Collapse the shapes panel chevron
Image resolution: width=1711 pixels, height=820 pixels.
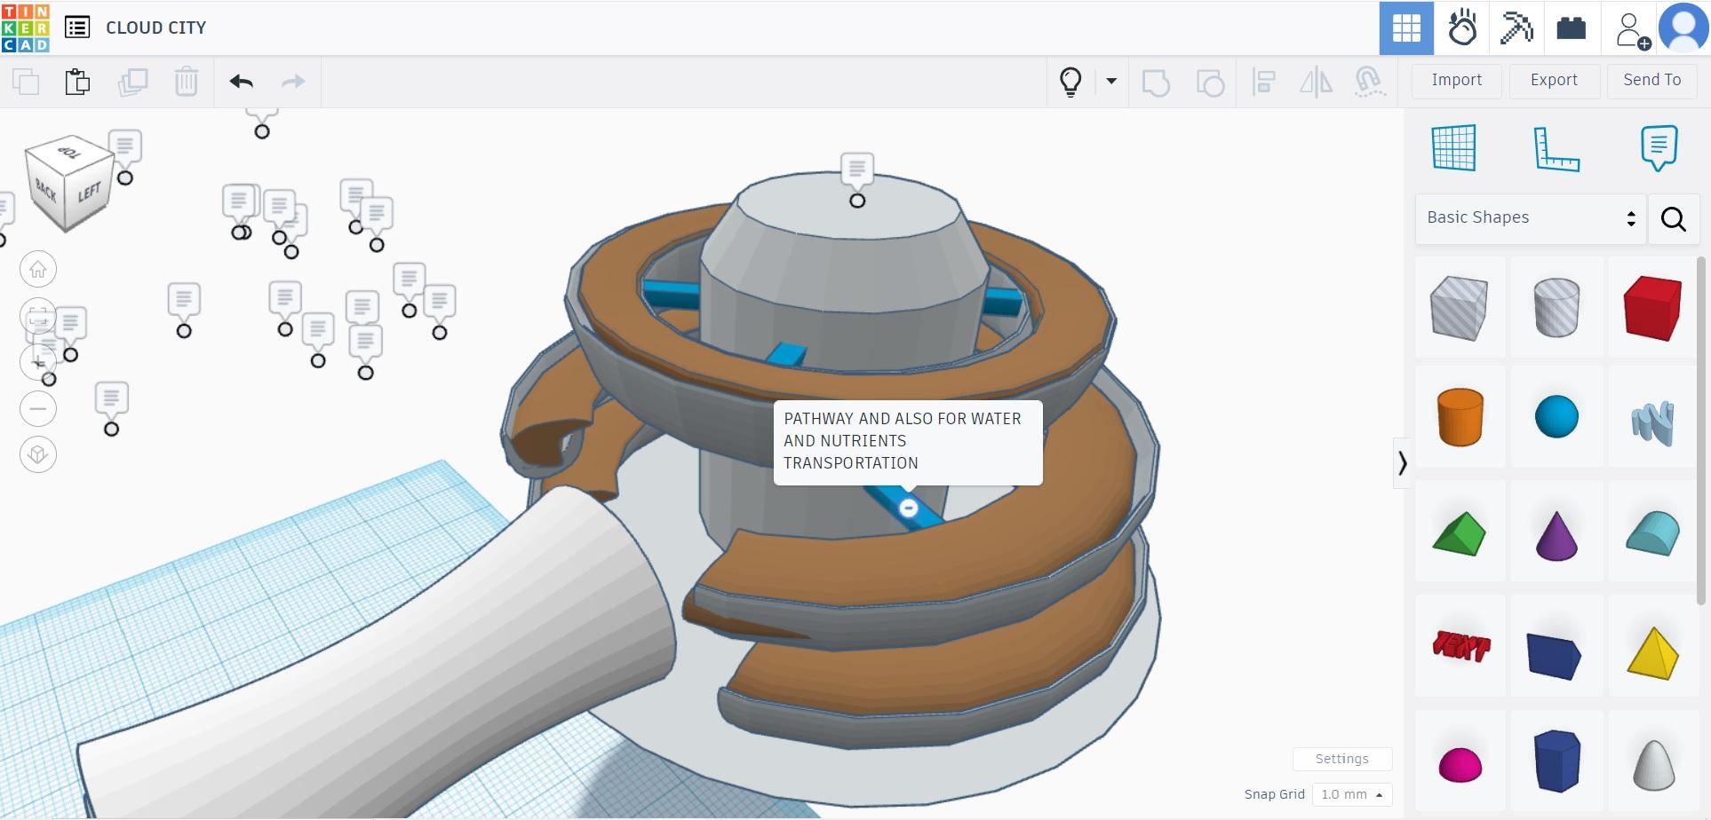(1402, 463)
